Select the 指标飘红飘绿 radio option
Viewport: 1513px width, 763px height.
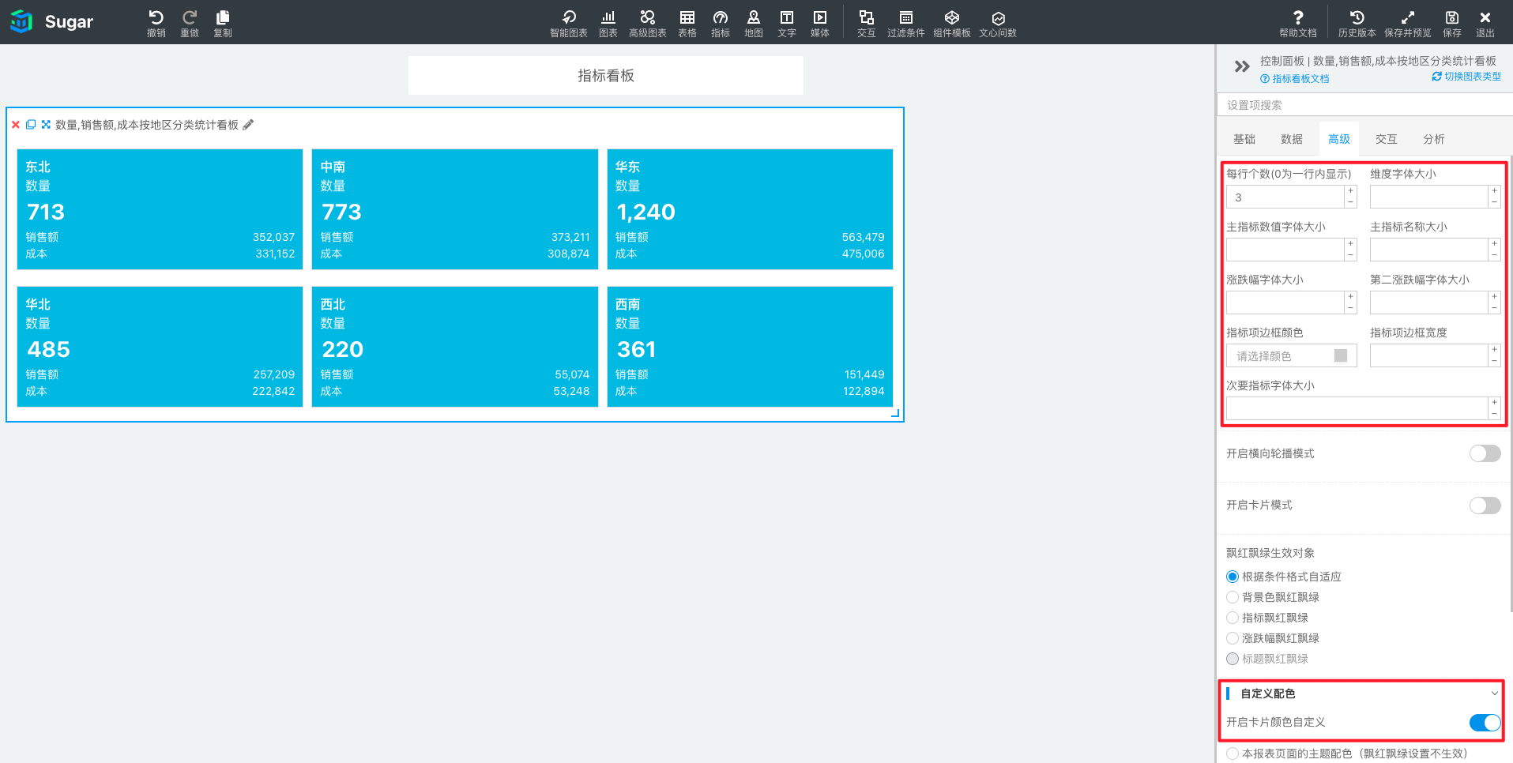point(1233,618)
